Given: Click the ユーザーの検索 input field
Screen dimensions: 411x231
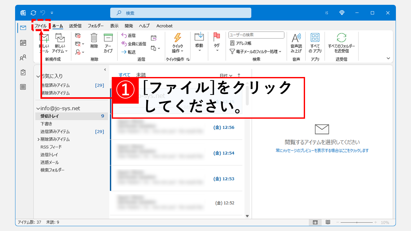Looking at the screenshot, I should tap(257, 35).
